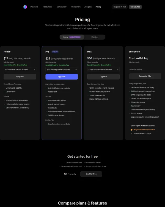Click the Get Started button
The image size is (165, 207).
(x=135, y=7)
